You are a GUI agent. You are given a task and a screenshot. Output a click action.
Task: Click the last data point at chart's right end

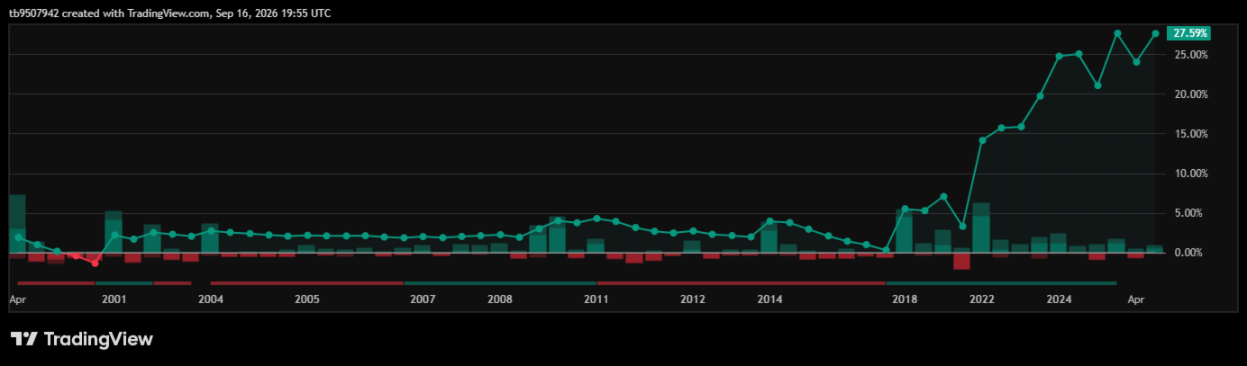[1155, 34]
